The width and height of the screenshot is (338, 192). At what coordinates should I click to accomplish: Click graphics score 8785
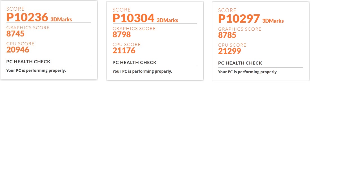tap(227, 35)
